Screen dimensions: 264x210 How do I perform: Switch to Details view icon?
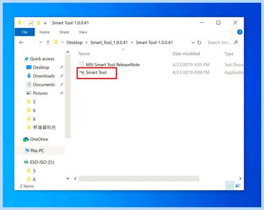coord(230,186)
